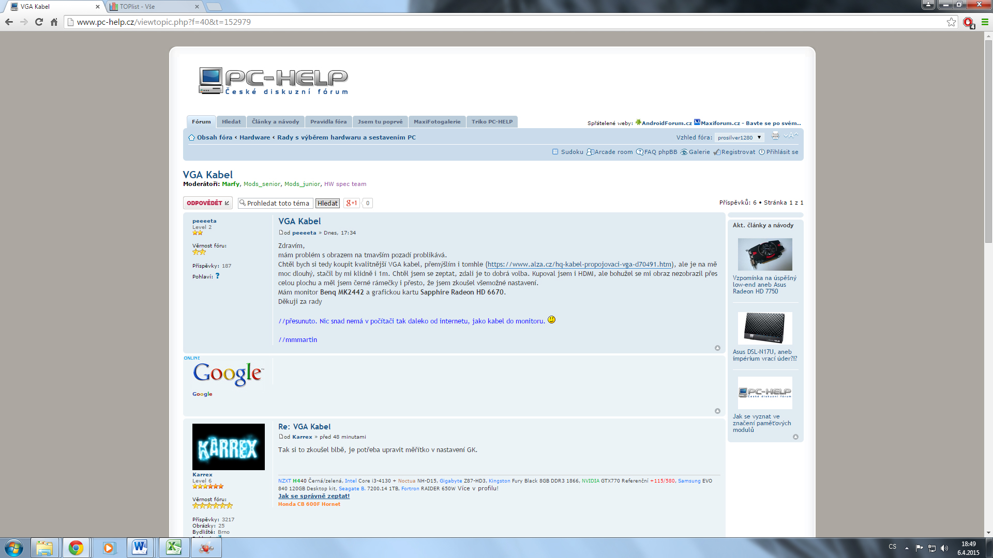This screenshot has height=558, width=993.
Task: Jump to top from Google ad block arrow
Action: (x=717, y=411)
